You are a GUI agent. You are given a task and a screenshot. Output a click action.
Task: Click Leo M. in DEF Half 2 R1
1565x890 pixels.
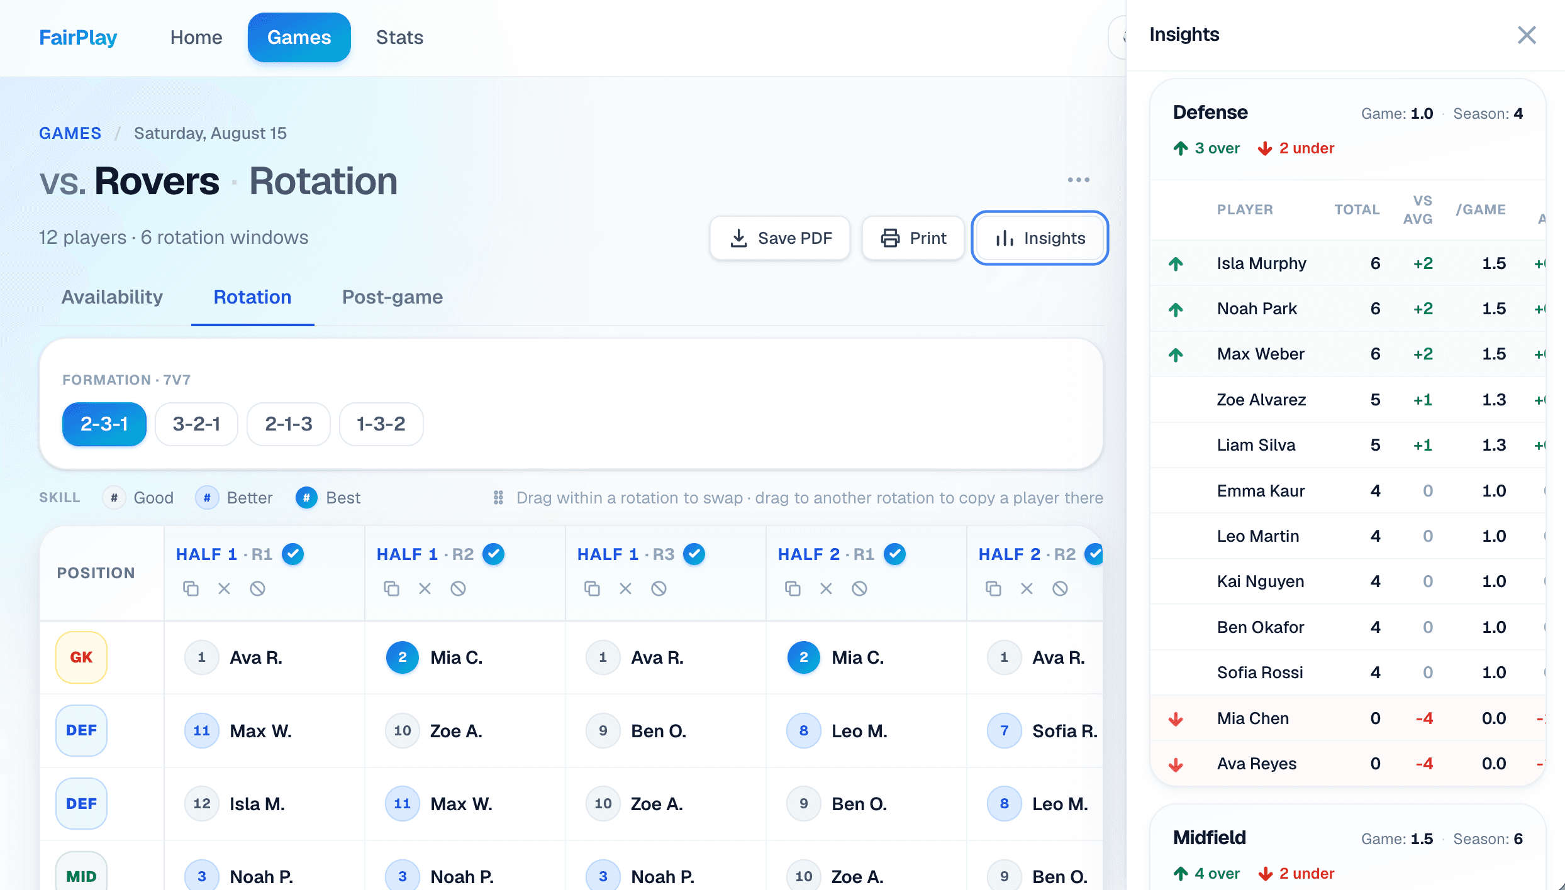(x=859, y=731)
